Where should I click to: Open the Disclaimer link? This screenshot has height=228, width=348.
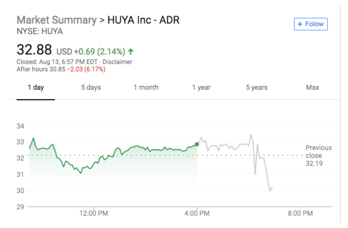117,62
